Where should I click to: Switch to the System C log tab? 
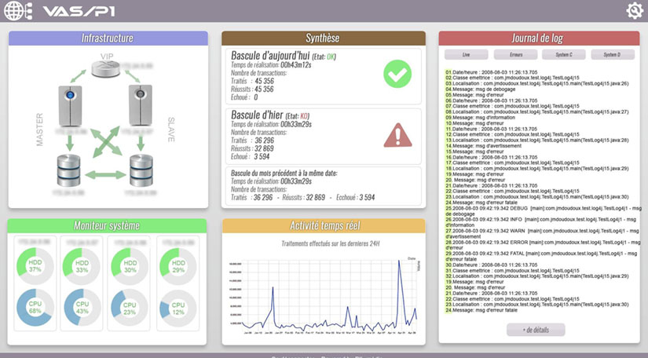click(x=564, y=54)
